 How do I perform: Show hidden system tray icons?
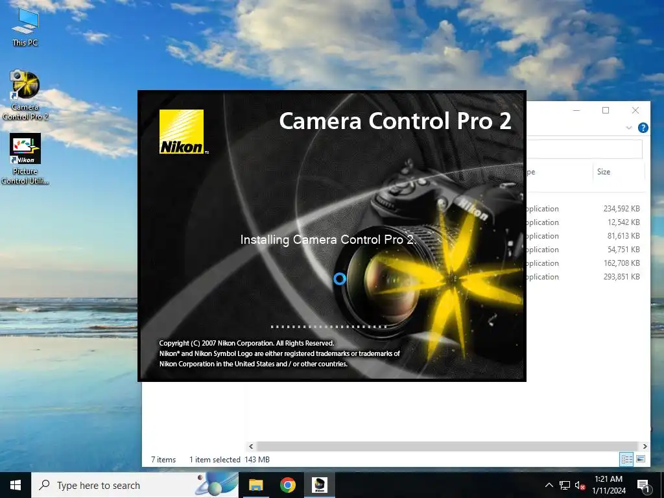(x=549, y=485)
